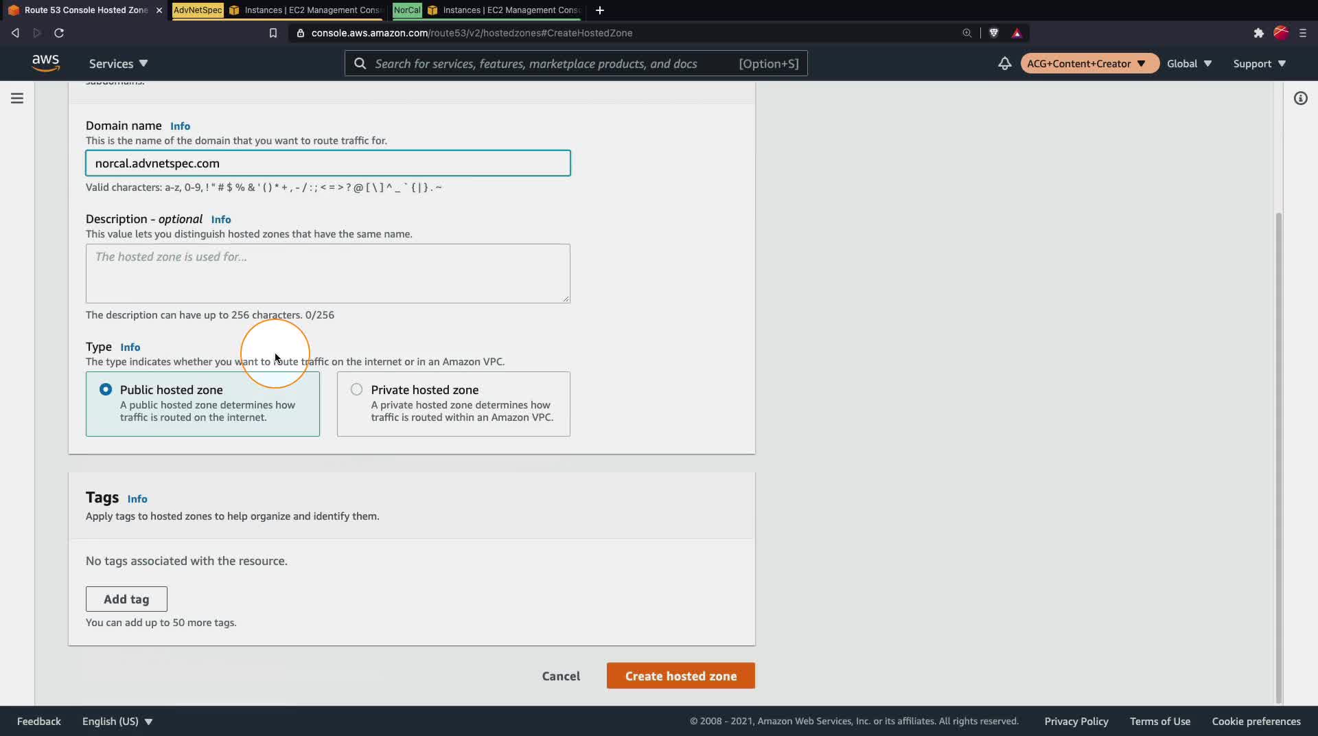Open the Global region dropdown
Image resolution: width=1318 pixels, height=736 pixels.
1189,63
